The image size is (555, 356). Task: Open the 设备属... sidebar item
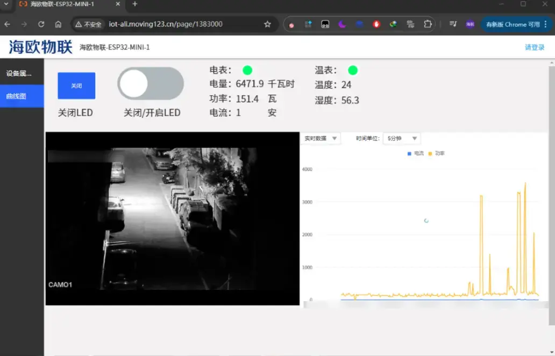[22, 74]
